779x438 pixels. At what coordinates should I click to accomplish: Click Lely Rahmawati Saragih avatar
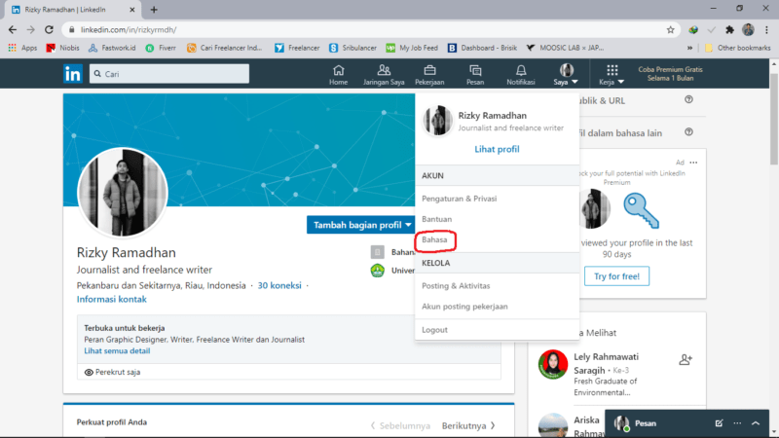click(x=553, y=364)
